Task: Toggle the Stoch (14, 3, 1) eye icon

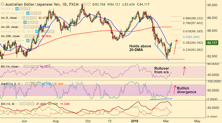Action: click(27, 84)
